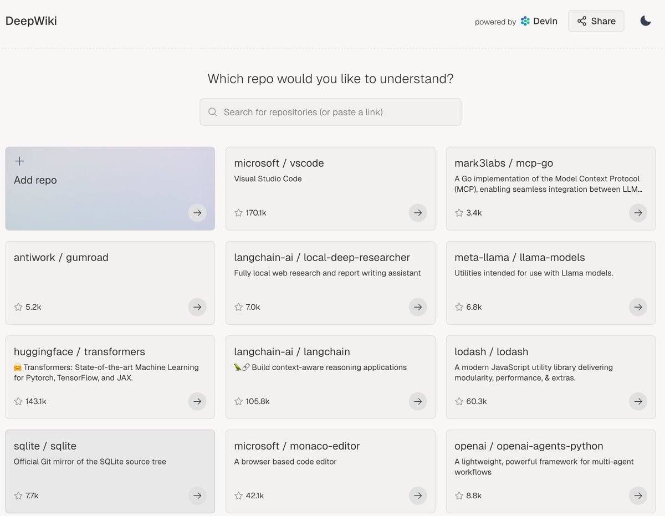Click 'A lightweight, powerful framework' description
This screenshot has height=516, width=665.
coord(544,467)
